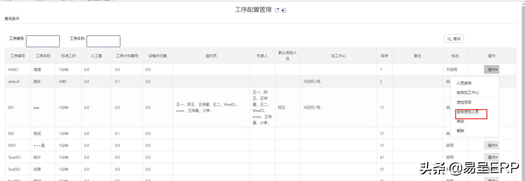Collapse the 操作 dropdown in row 45643

[x=491, y=70]
